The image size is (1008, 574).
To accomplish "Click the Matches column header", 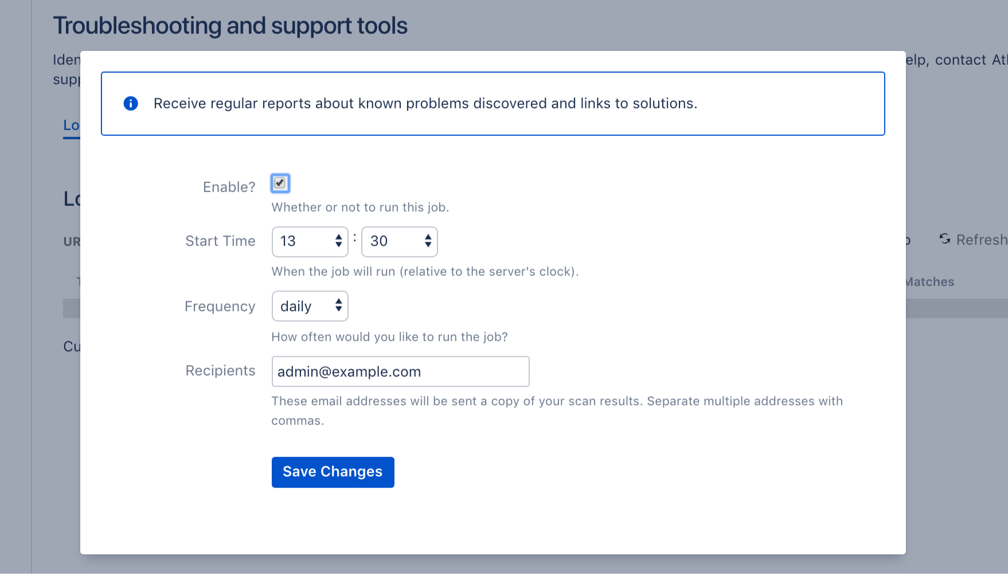I will pos(929,282).
